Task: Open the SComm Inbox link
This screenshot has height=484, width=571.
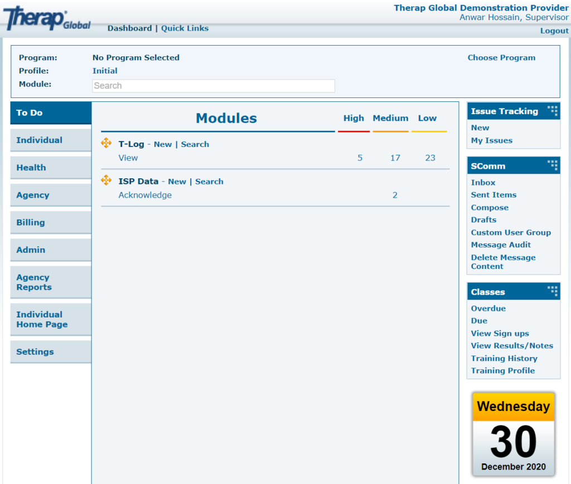Action: tap(483, 183)
